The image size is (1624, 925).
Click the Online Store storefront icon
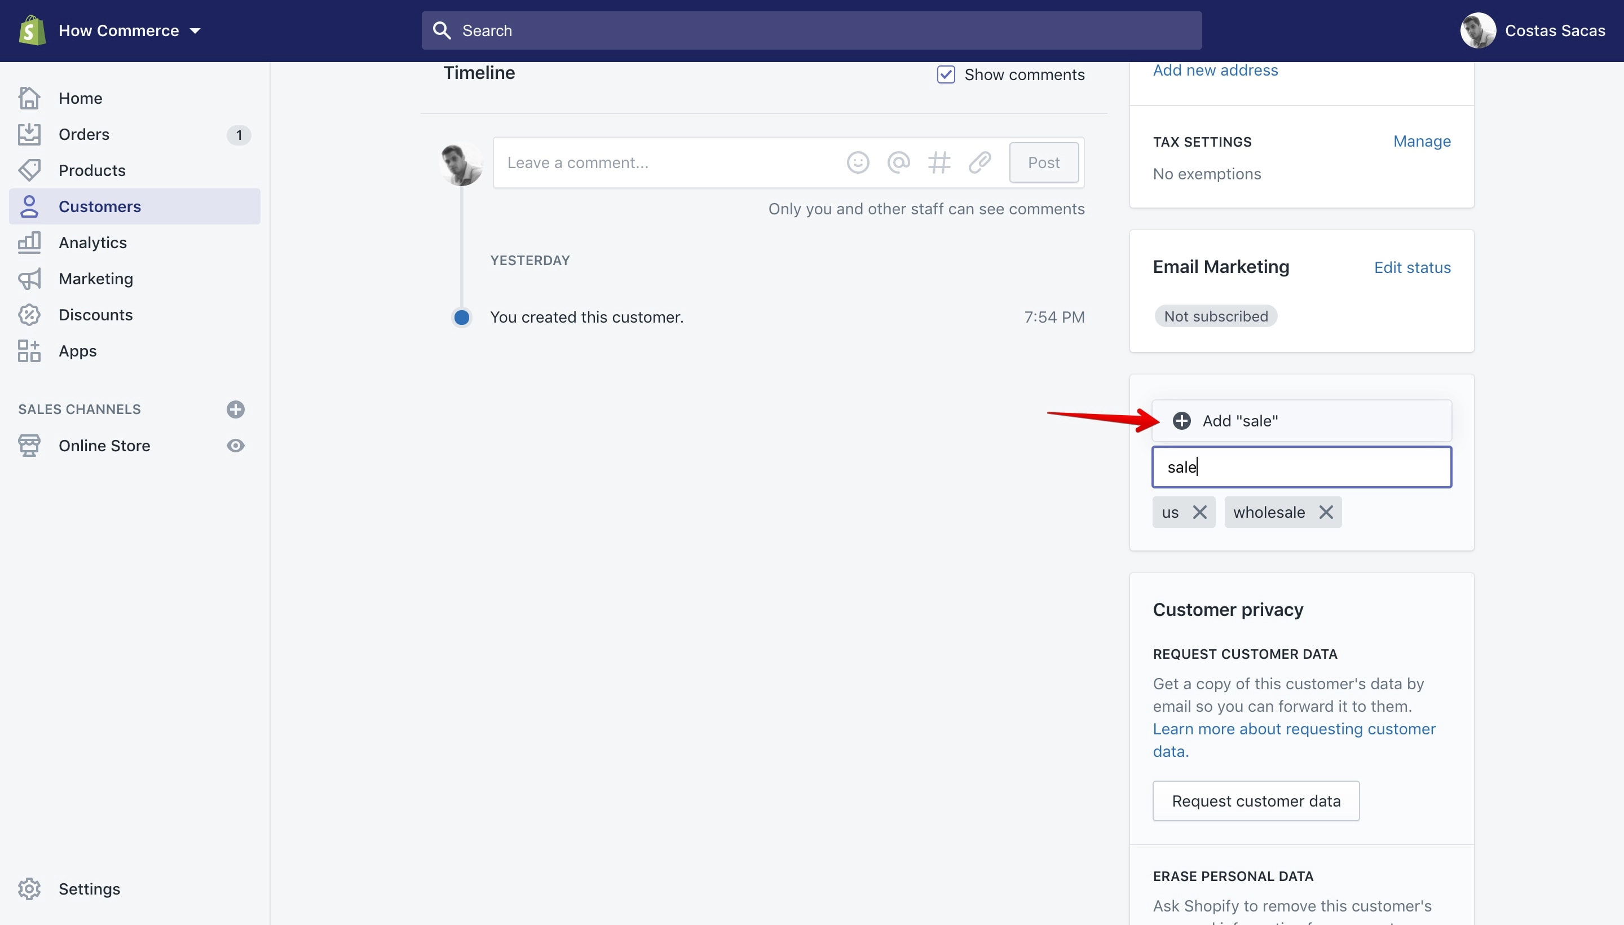coord(29,446)
